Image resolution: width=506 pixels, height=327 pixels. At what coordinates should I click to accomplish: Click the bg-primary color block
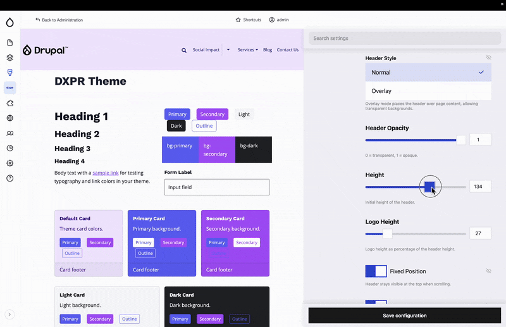180,150
